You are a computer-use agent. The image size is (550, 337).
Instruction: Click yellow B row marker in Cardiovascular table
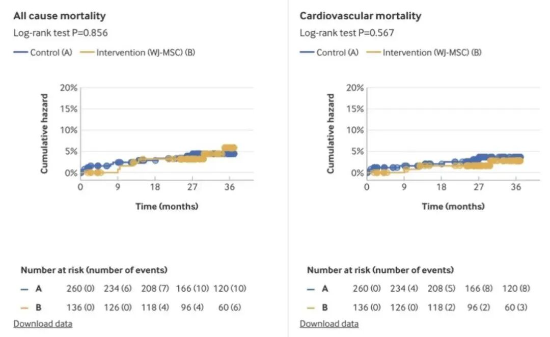(311, 308)
